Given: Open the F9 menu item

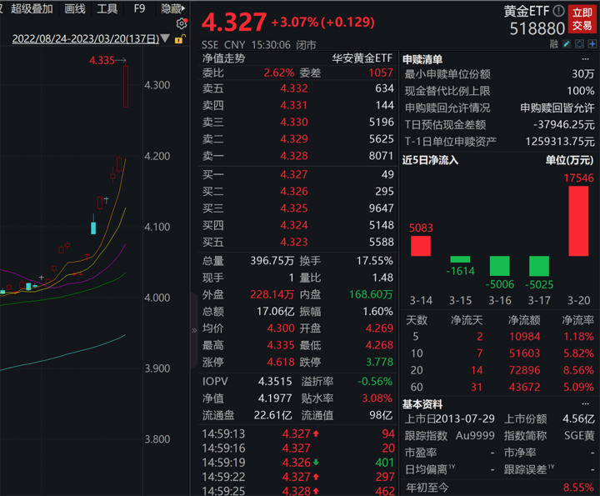Looking at the screenshot, I should tap(139, 8).
